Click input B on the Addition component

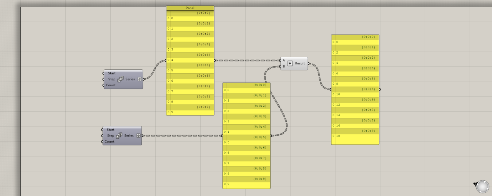tap(284, 66)
